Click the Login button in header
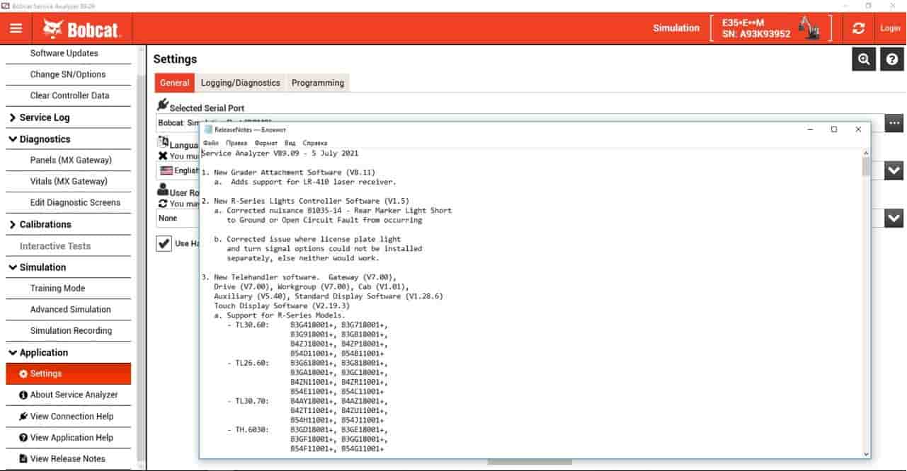The image size is (907, 471). pos(890,28)
